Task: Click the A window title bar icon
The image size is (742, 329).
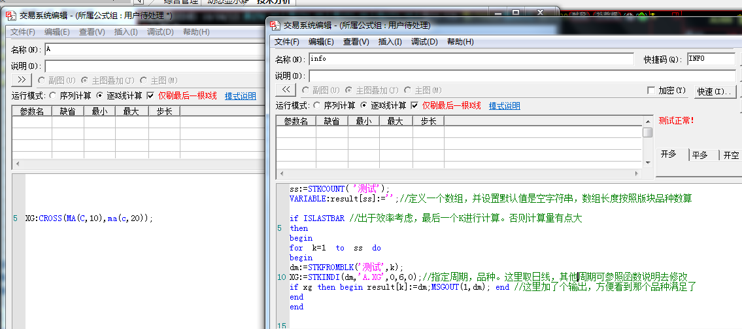Action: [x=11, y=15]
